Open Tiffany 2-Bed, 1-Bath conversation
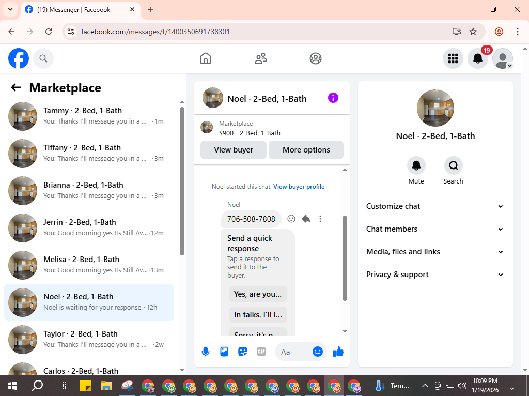This screenshot has width=529, height=396. (x=89, y=153)
